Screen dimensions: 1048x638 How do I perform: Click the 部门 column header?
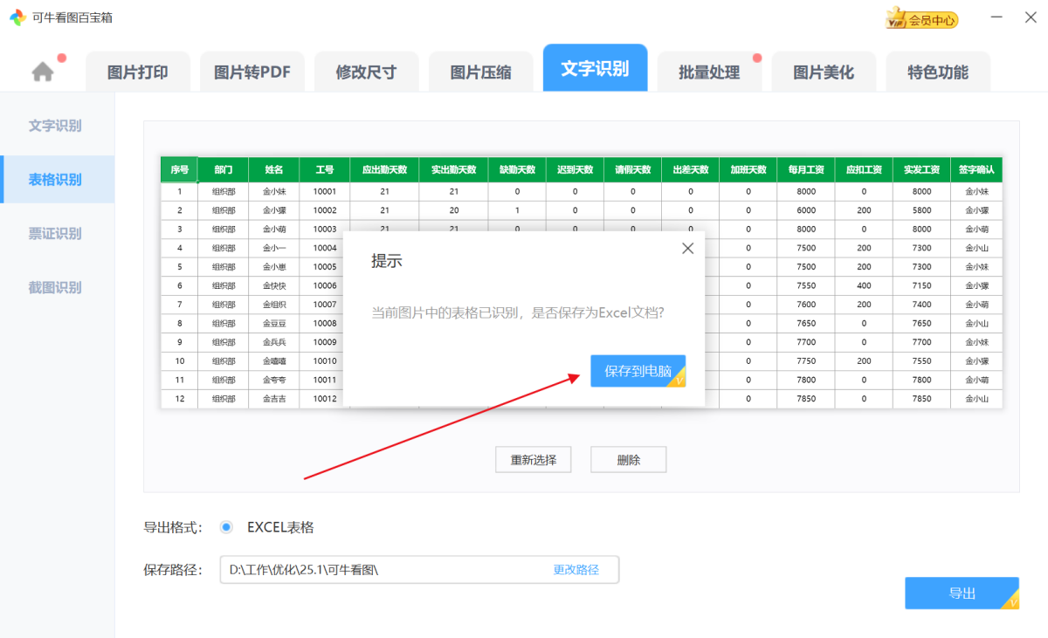[x=224, y=169]
